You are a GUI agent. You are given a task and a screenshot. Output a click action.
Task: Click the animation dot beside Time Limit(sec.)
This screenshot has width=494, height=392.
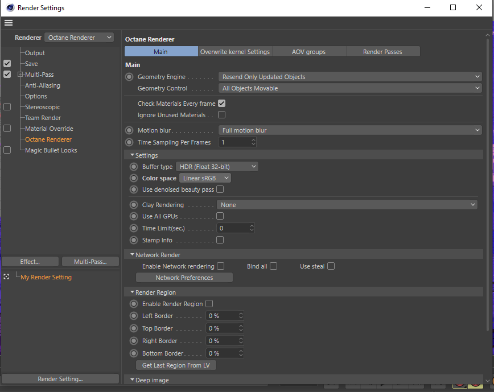point(134,228)
